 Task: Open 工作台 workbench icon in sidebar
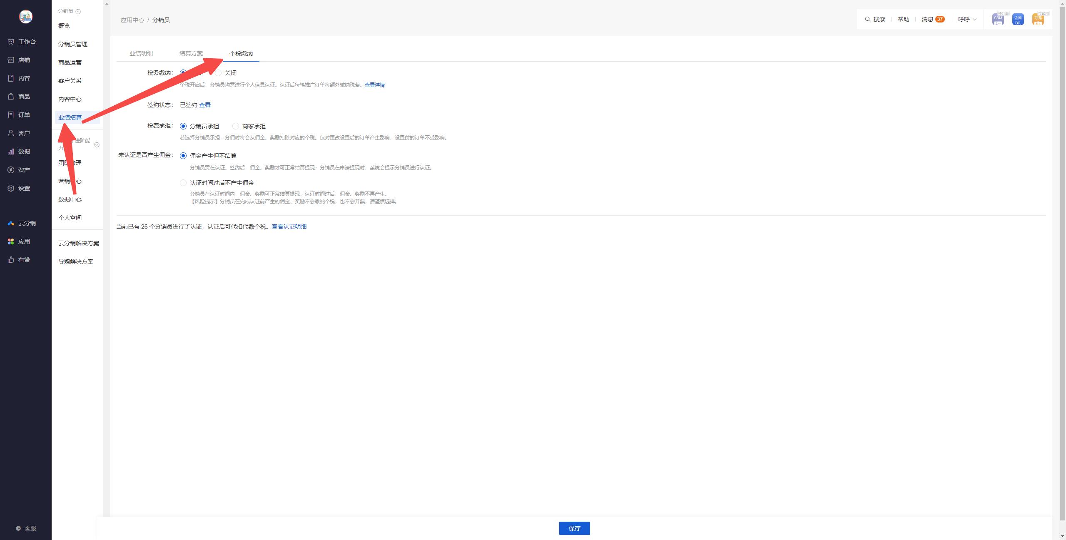click(11, 42)
